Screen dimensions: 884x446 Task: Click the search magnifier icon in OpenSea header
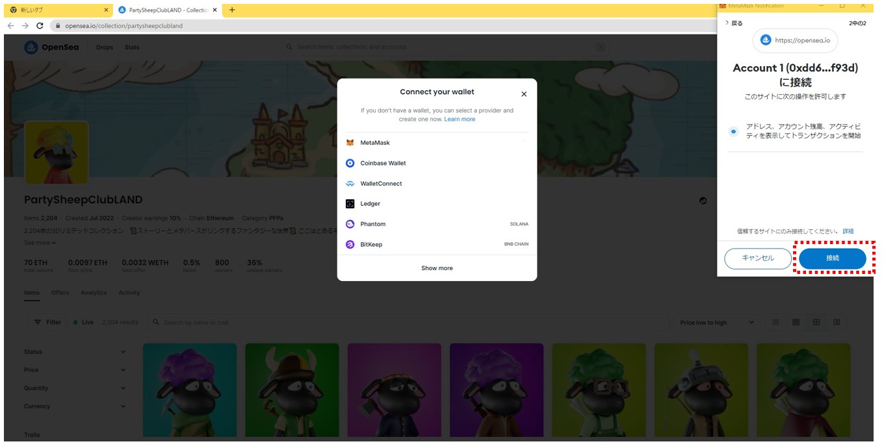coord(289,47)
